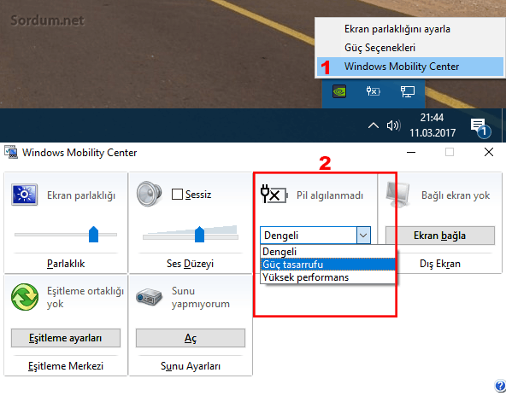This screenshot has width=506, height=396.
Task: Click the Ses Düzeyi label
Action: pos(190,264)
